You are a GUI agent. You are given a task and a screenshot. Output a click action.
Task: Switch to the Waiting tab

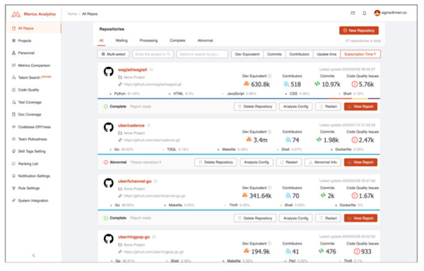122,40
